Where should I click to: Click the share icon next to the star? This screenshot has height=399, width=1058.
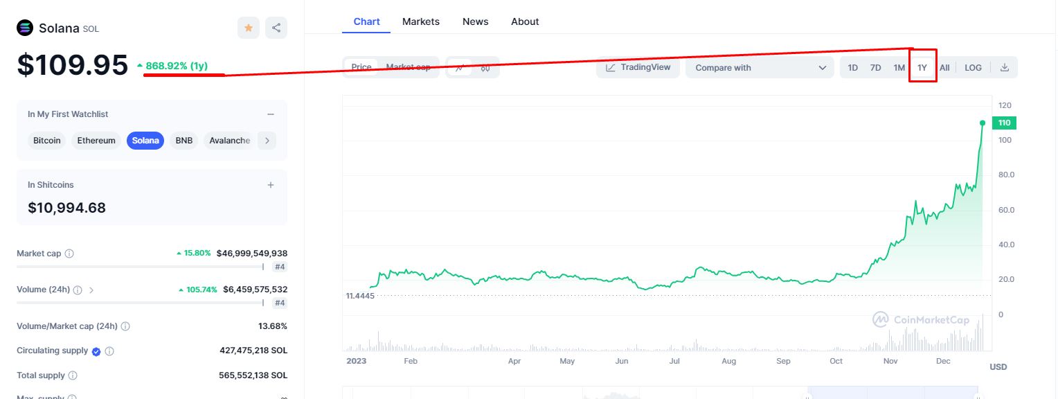[x=276, y=28]
